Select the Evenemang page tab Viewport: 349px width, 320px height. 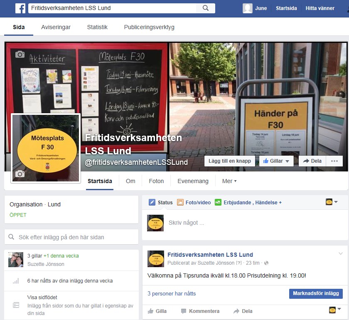[x=193, y=181]
